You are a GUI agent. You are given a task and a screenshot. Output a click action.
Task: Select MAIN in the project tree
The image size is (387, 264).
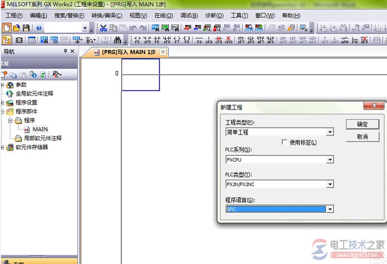pyautogui.click(x=40, y=129)
